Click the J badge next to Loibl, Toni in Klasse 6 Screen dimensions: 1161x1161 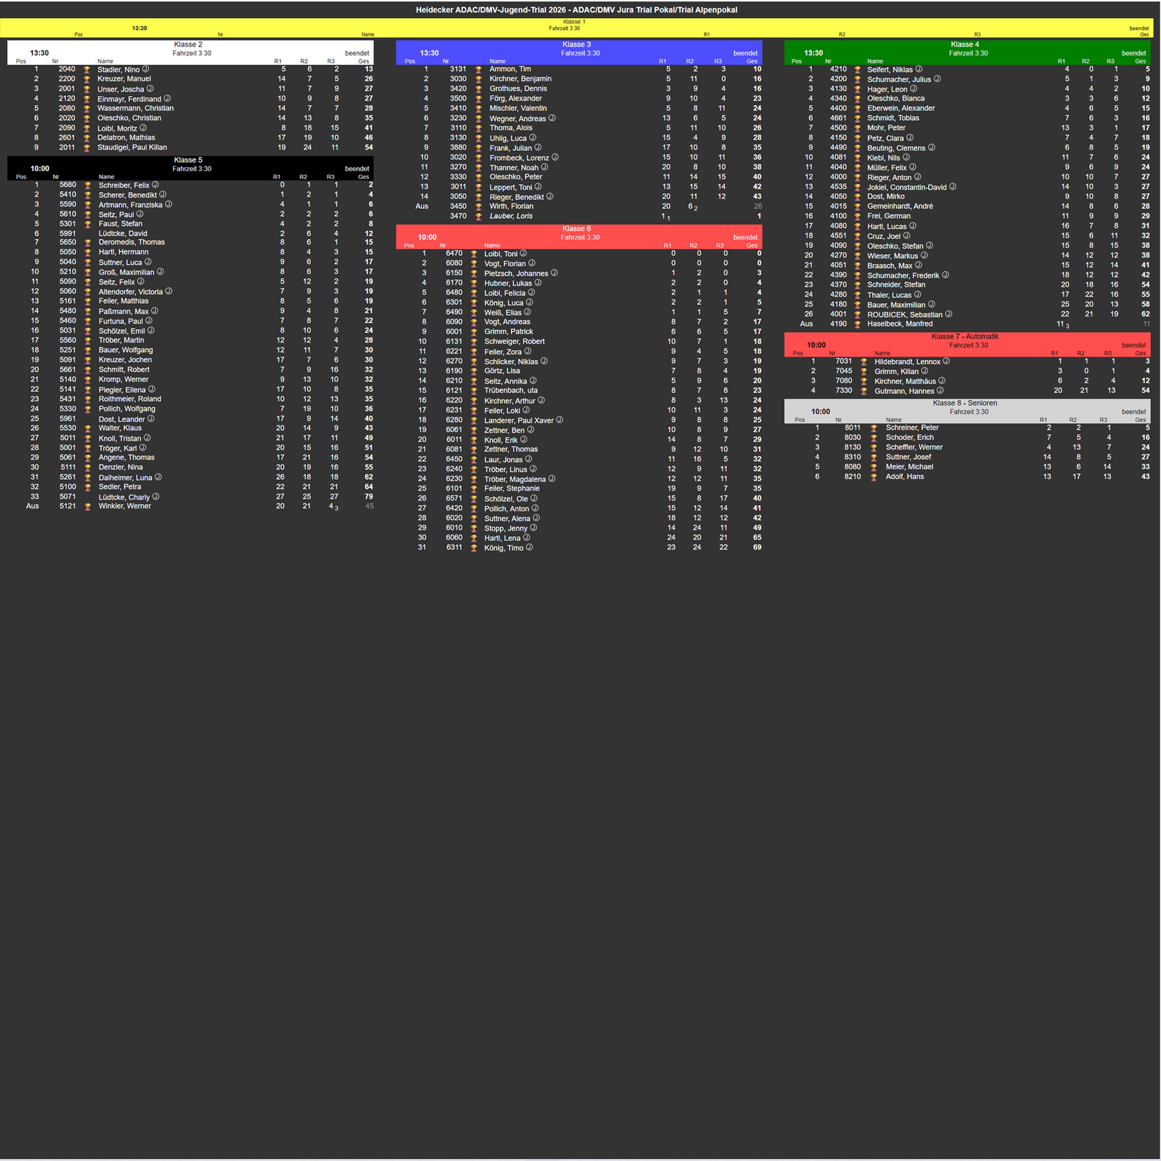pos(524,253)
